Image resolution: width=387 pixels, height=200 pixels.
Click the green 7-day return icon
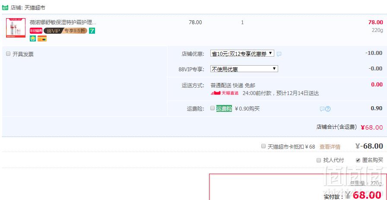(92, 31)
